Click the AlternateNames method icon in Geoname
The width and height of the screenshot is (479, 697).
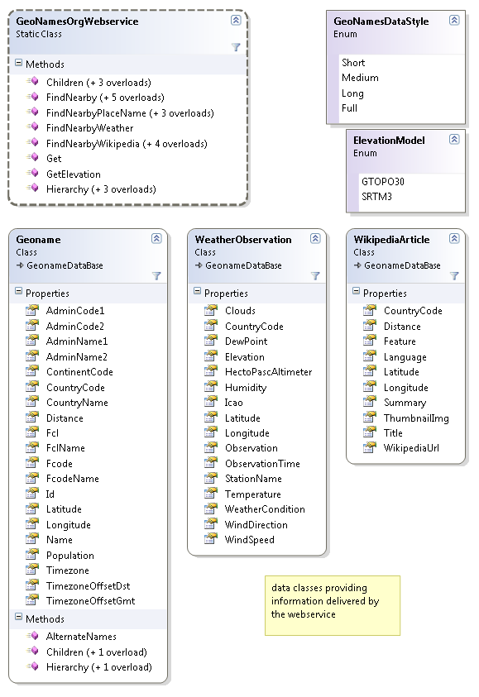[32, 636]
